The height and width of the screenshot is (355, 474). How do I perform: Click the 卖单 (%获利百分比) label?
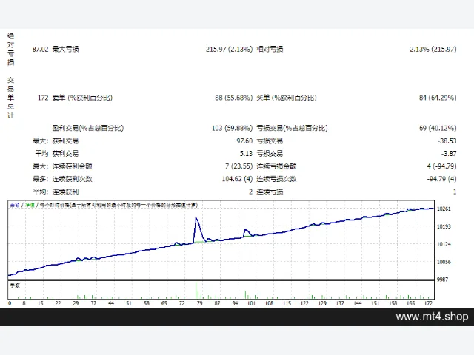(82, 98)
